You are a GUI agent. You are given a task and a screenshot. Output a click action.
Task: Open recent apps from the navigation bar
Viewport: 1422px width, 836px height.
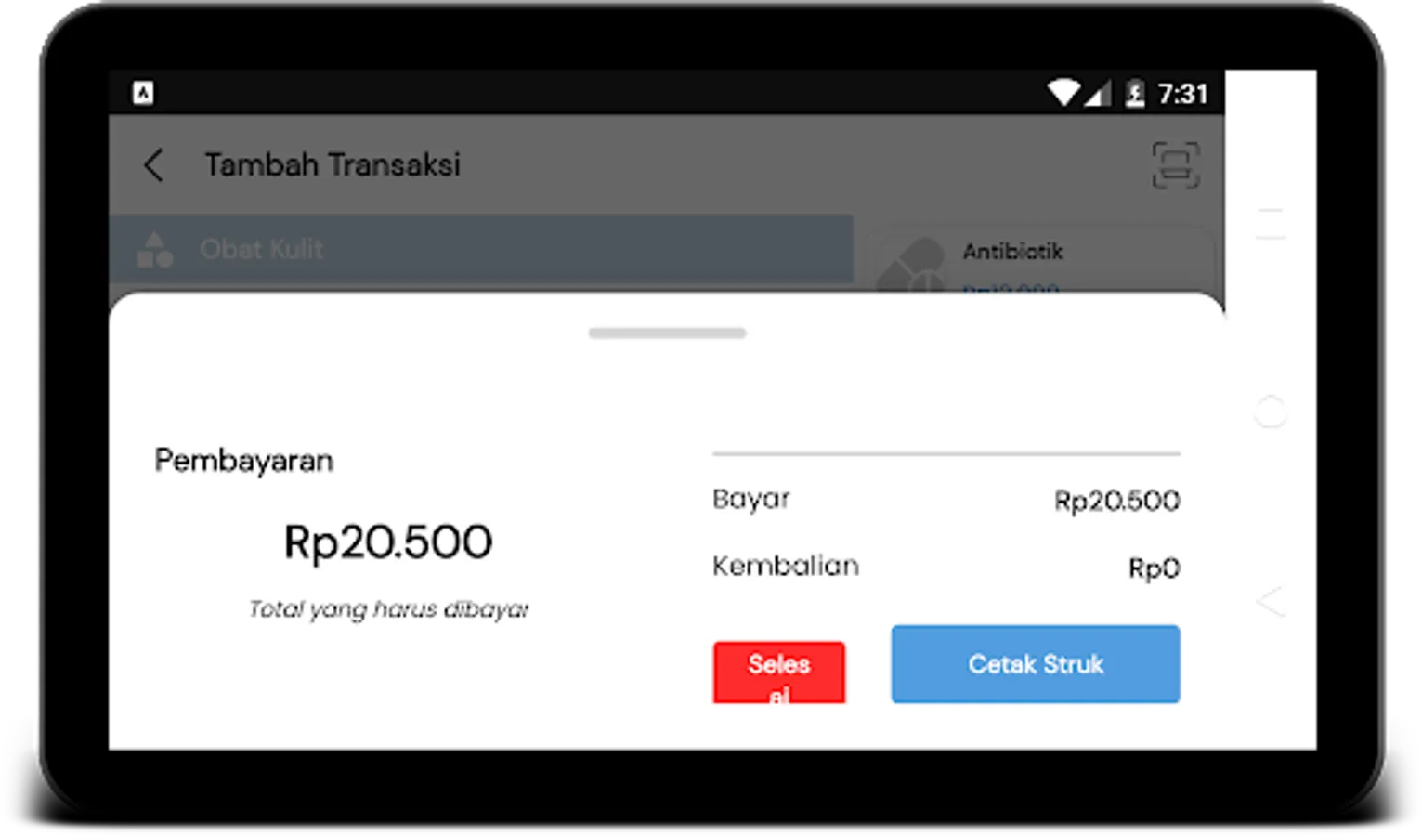(x=1270, y=224)
